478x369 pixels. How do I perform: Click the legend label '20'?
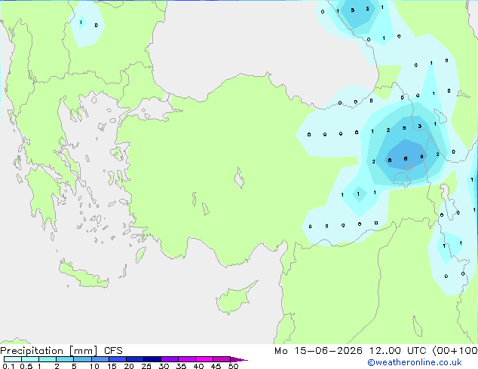click(x=129, y=366)
